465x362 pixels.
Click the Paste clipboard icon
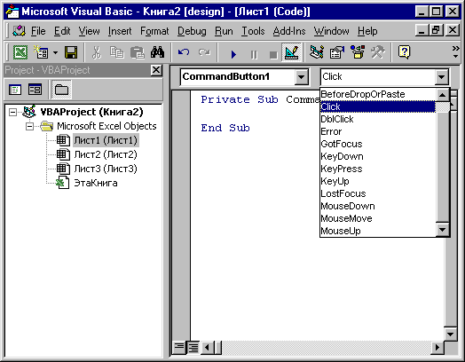[x=138, y=52]
